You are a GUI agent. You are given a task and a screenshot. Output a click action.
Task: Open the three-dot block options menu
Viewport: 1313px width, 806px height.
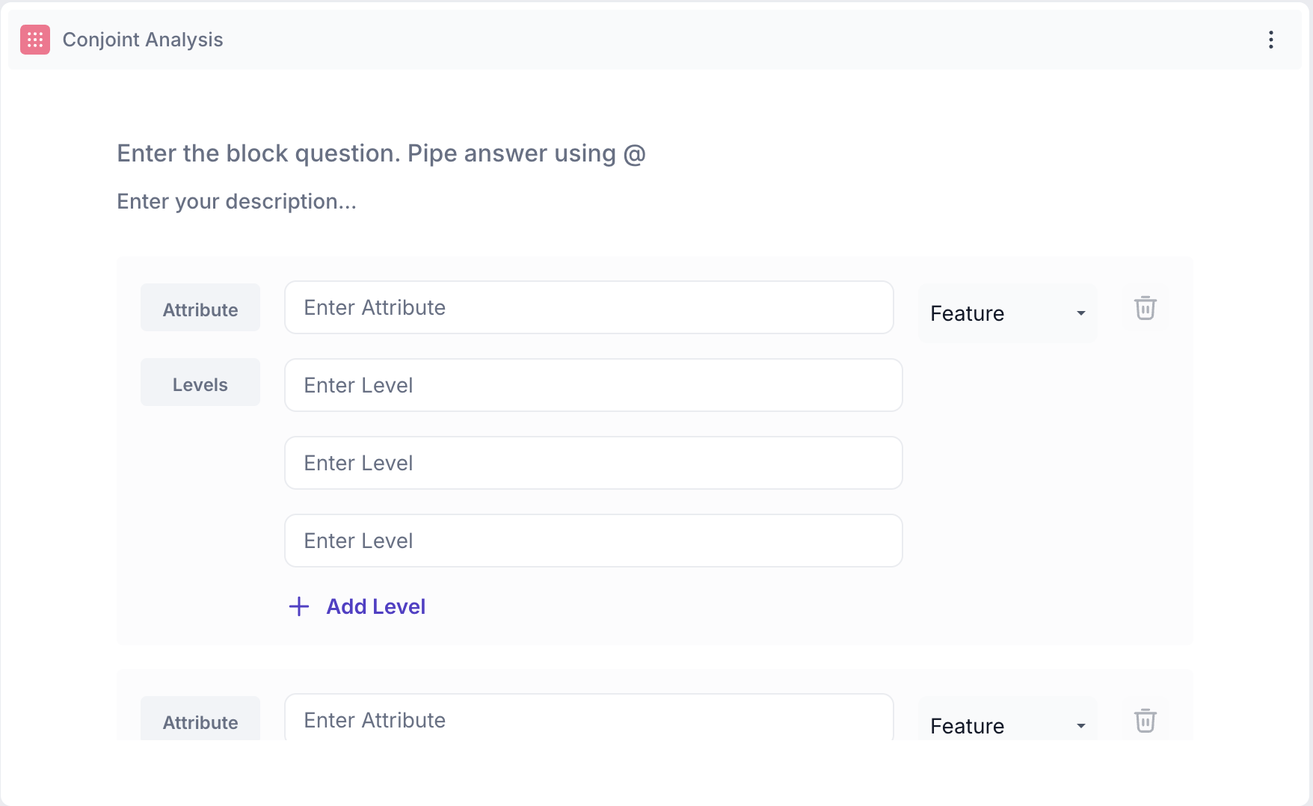(x=1270, y=40)
